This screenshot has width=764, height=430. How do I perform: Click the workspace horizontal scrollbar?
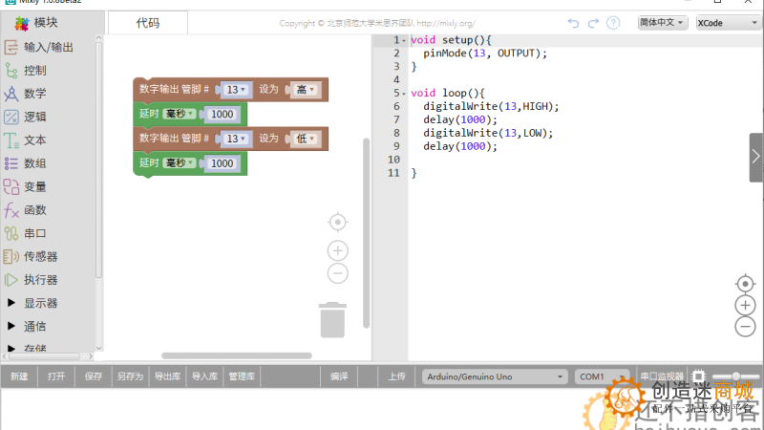(x=237, y=355)
